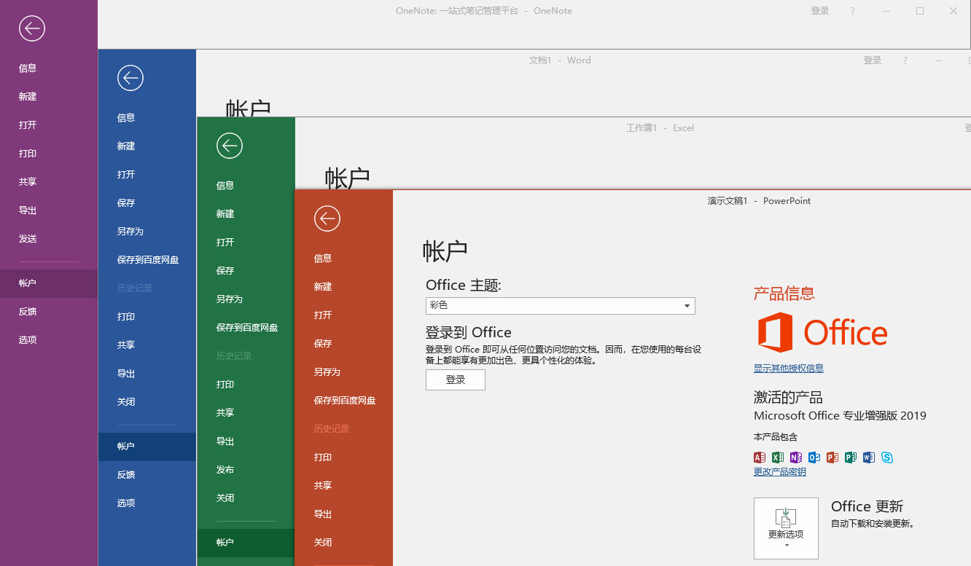The image size is (971, 566).
Task: Click the text "Microsoft Office 专业增强版 2019"
Action: (840, 416)
